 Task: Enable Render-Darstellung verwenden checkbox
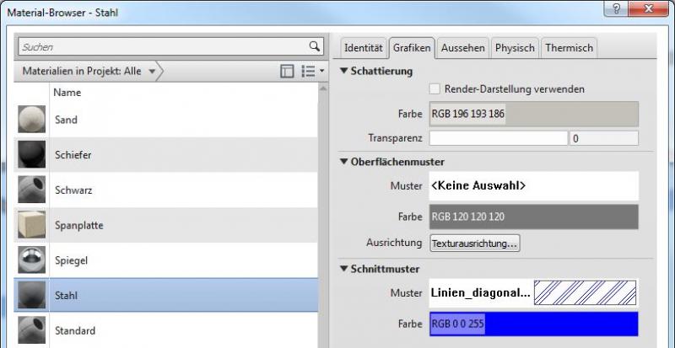(x=435, y=88)
